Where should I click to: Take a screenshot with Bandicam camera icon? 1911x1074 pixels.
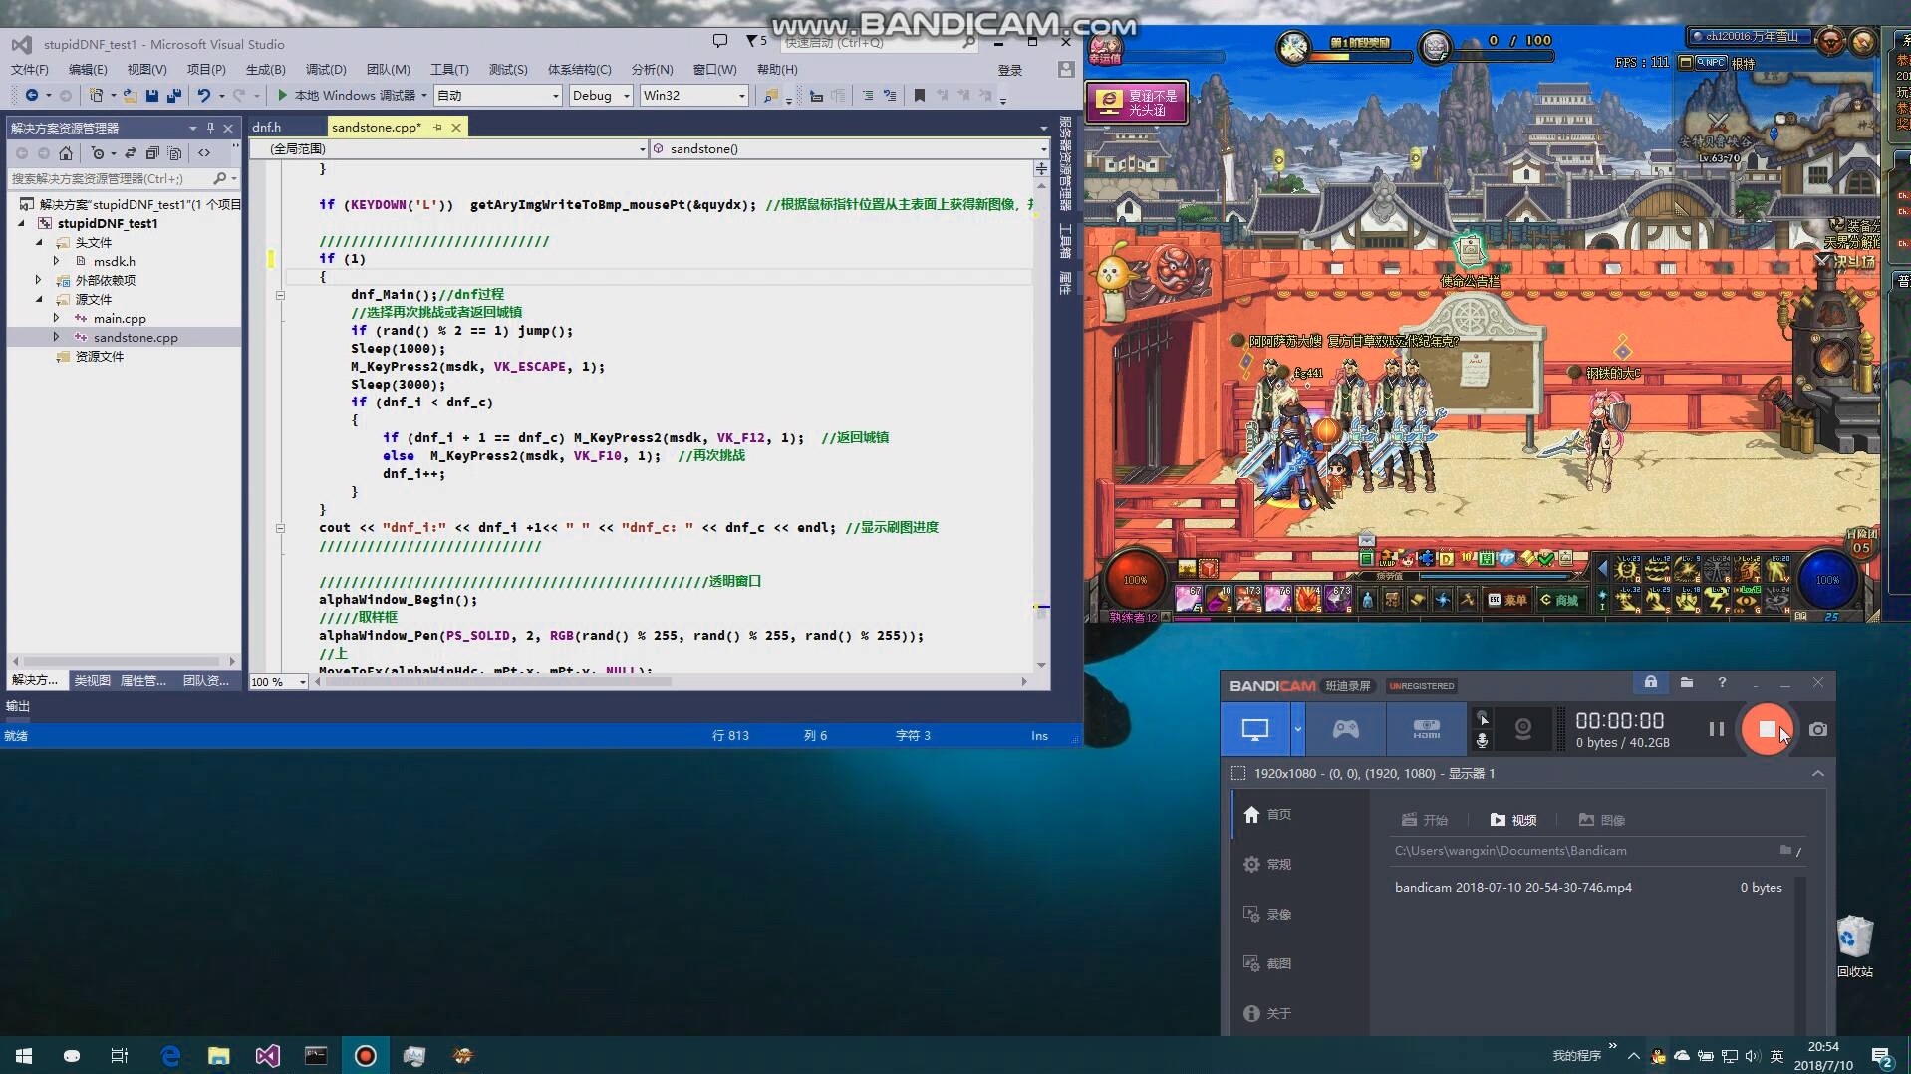click(x=1818, y=729)
